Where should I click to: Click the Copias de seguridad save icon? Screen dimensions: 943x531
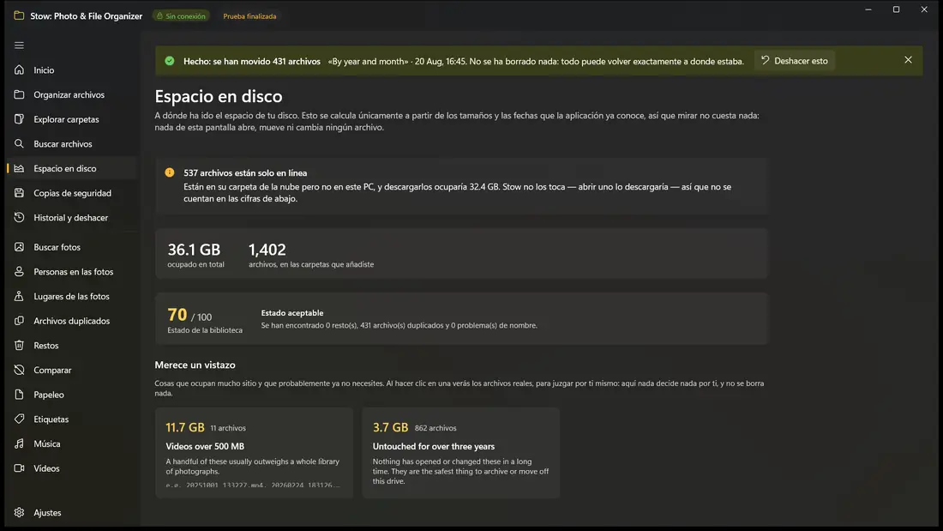point(19,193)
